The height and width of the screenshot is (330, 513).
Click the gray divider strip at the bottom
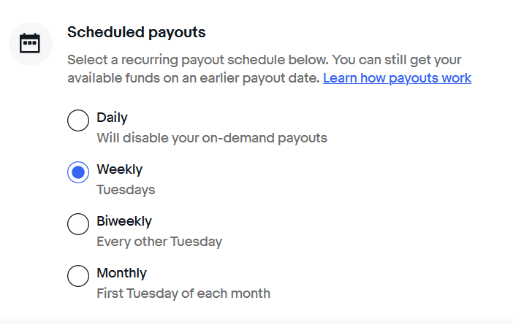[x=256, y=322]
